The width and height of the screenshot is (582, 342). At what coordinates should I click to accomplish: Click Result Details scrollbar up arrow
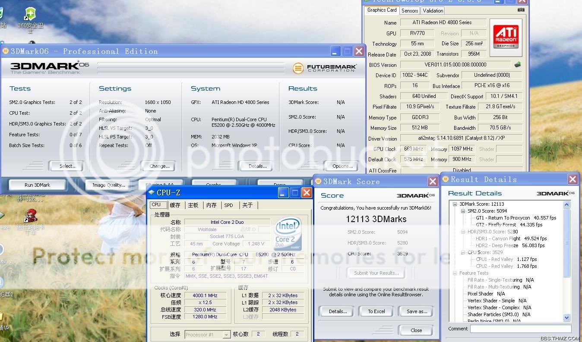pos(567,205)
